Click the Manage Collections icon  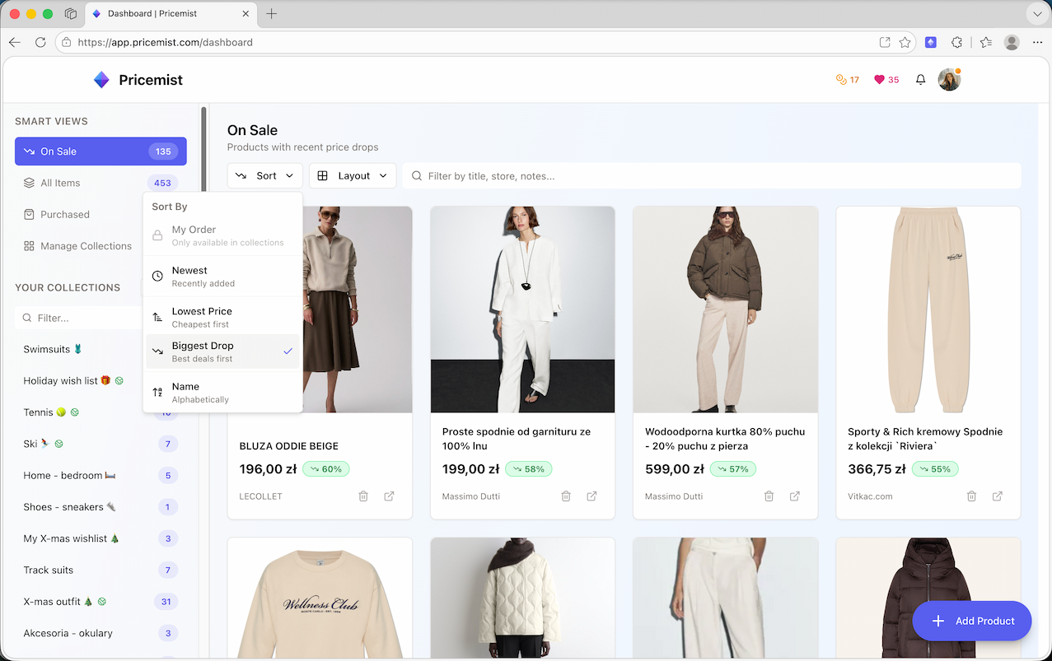point(28,245)
